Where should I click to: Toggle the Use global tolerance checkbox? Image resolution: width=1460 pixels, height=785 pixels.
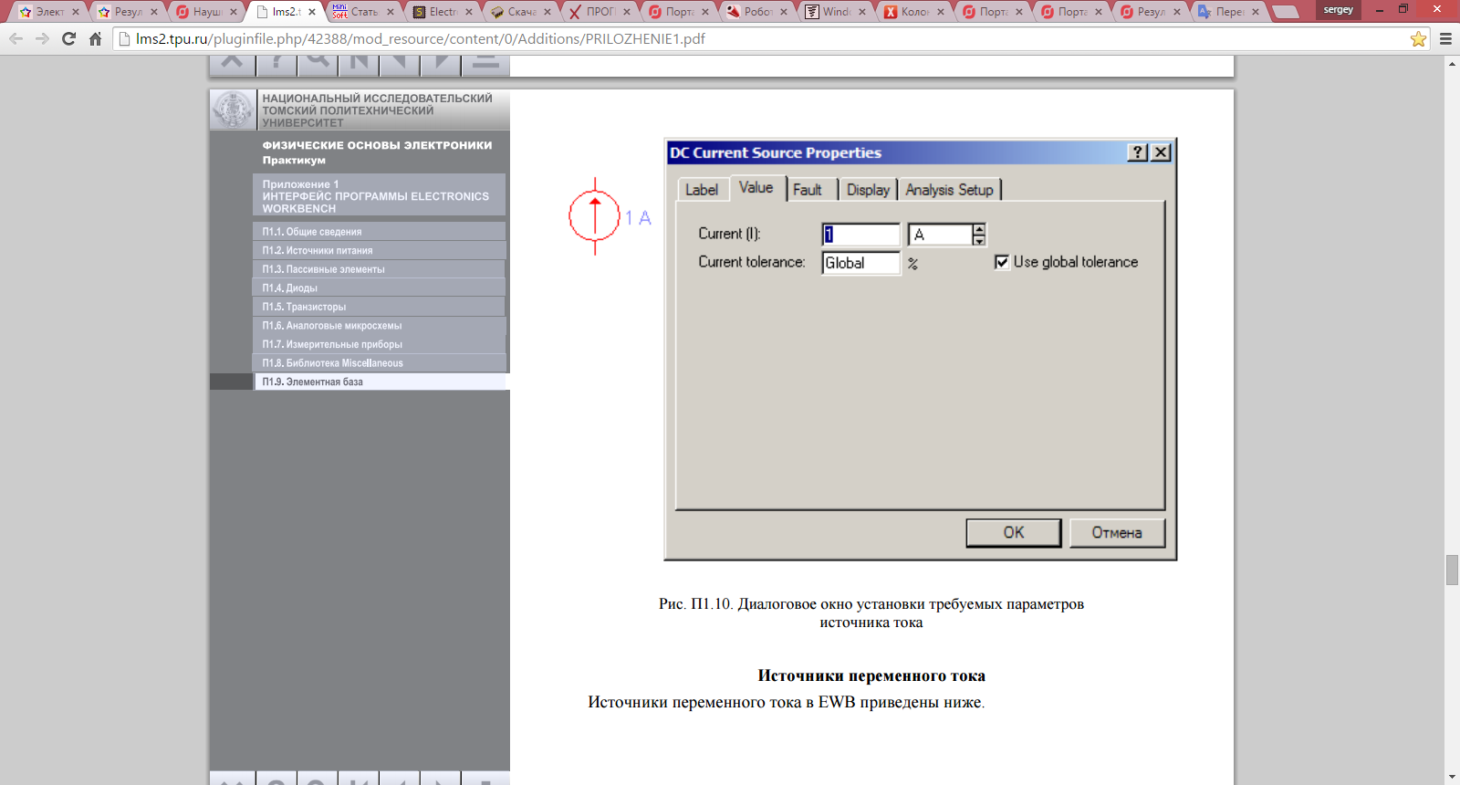pos(1002,262)
